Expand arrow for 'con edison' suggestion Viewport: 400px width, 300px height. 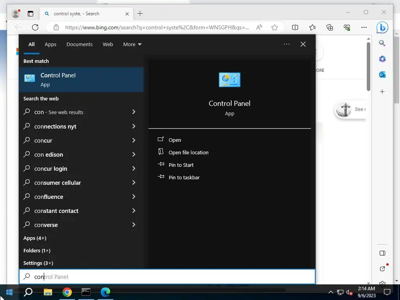[134, 154]
